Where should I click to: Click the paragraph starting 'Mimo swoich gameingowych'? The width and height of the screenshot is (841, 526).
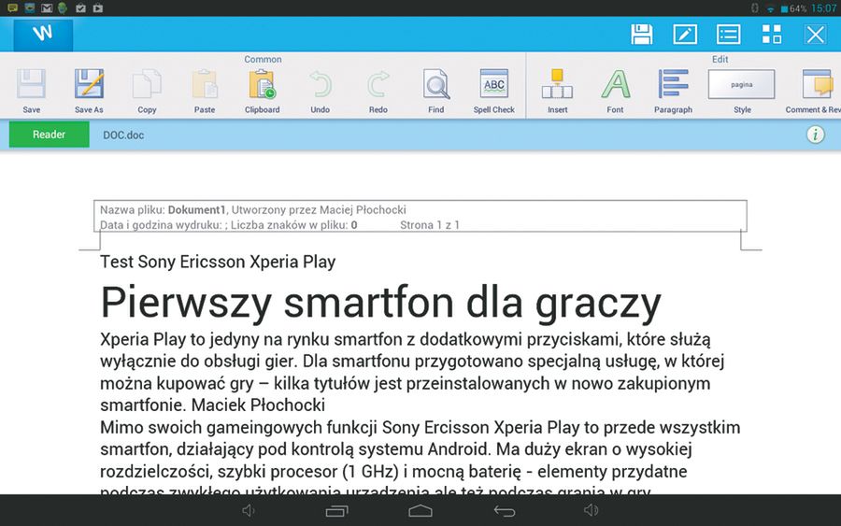point(420,456)
